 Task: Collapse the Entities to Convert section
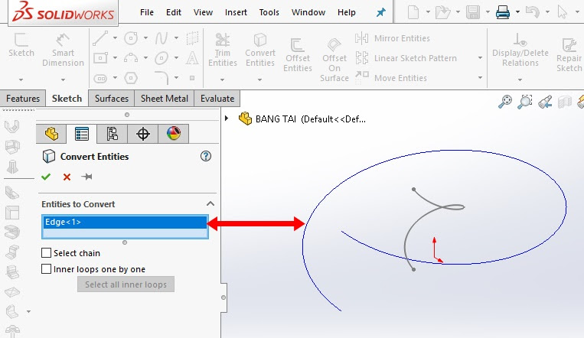click(x=210, y=203)
